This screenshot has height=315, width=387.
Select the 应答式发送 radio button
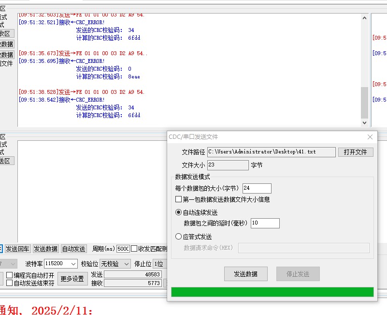178,237
